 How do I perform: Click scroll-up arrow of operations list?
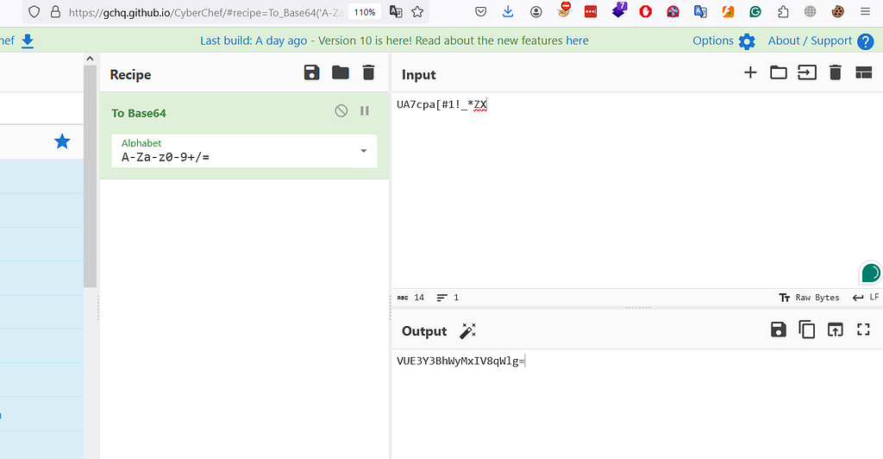coord(90,59)
